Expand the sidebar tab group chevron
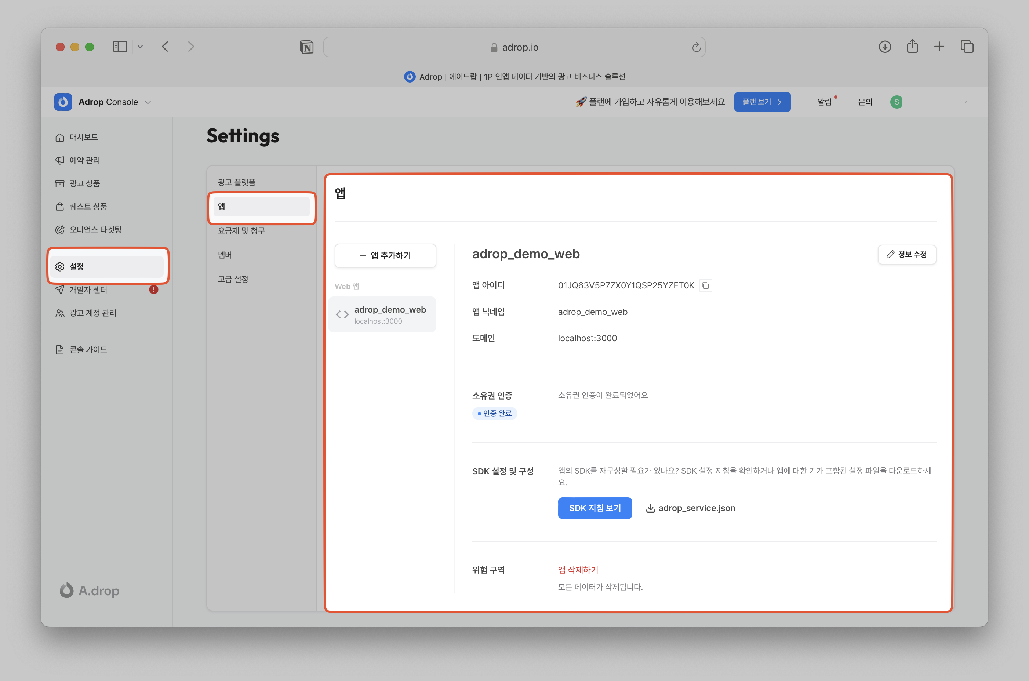This screenshot has width=1029, height=681. tap(140, 47)
